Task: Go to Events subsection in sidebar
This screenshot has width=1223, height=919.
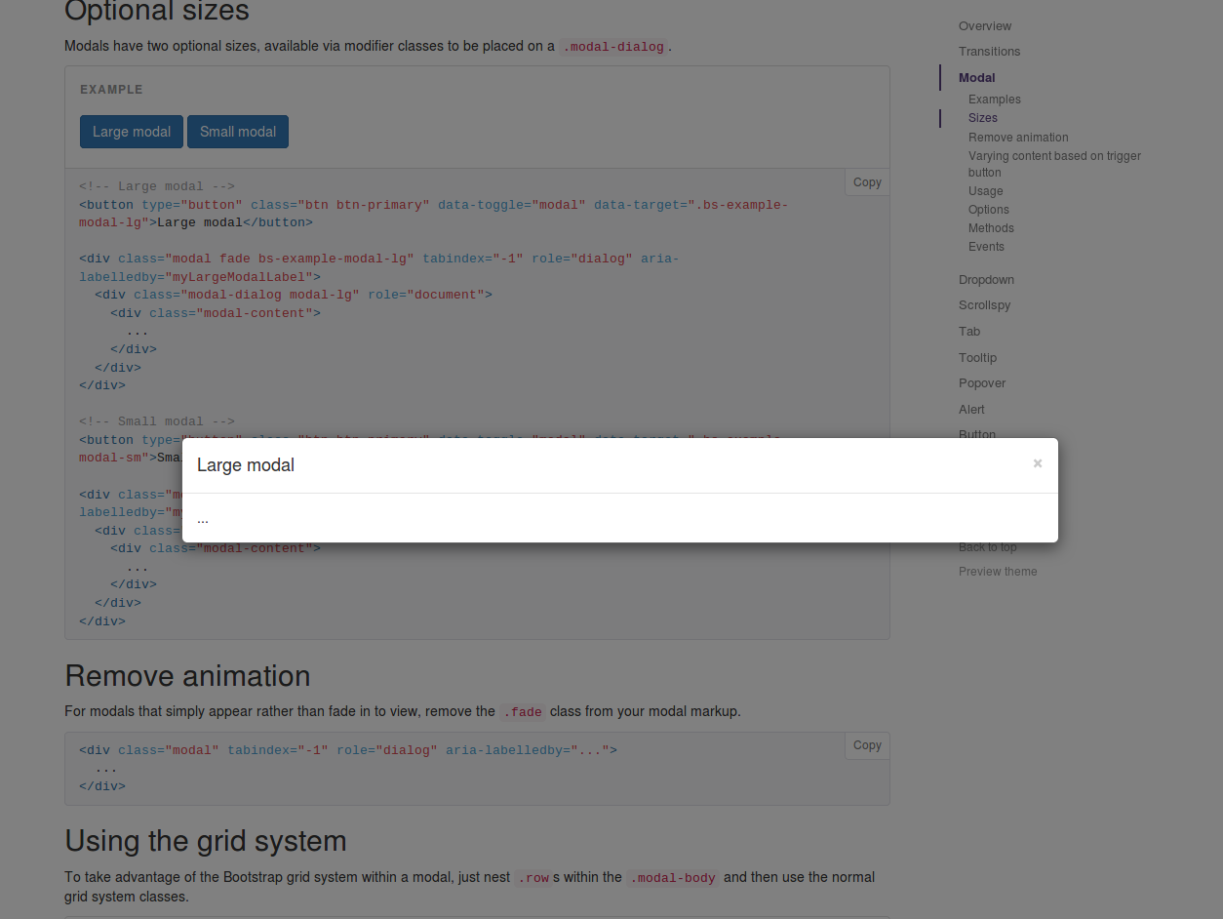Action: (986, 247)
